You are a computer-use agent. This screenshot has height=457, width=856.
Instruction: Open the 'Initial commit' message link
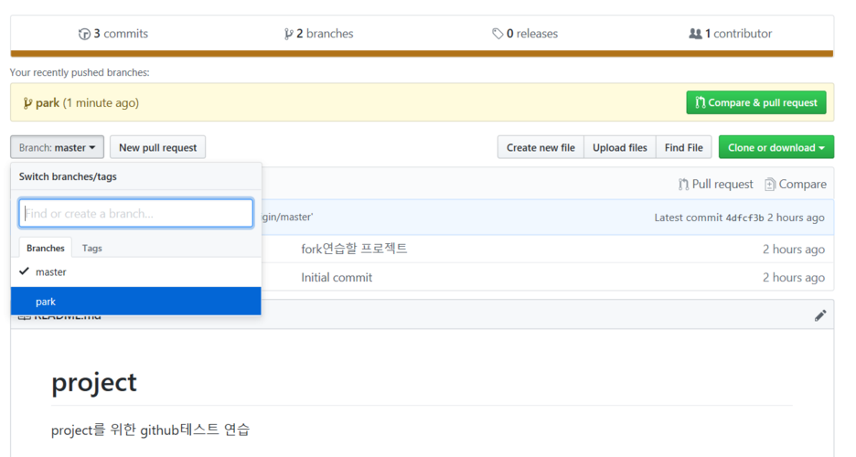pyautogui.click(x=337, y=278)
